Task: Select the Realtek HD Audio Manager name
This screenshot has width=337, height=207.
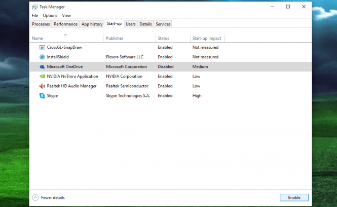Action: (71, 86)
